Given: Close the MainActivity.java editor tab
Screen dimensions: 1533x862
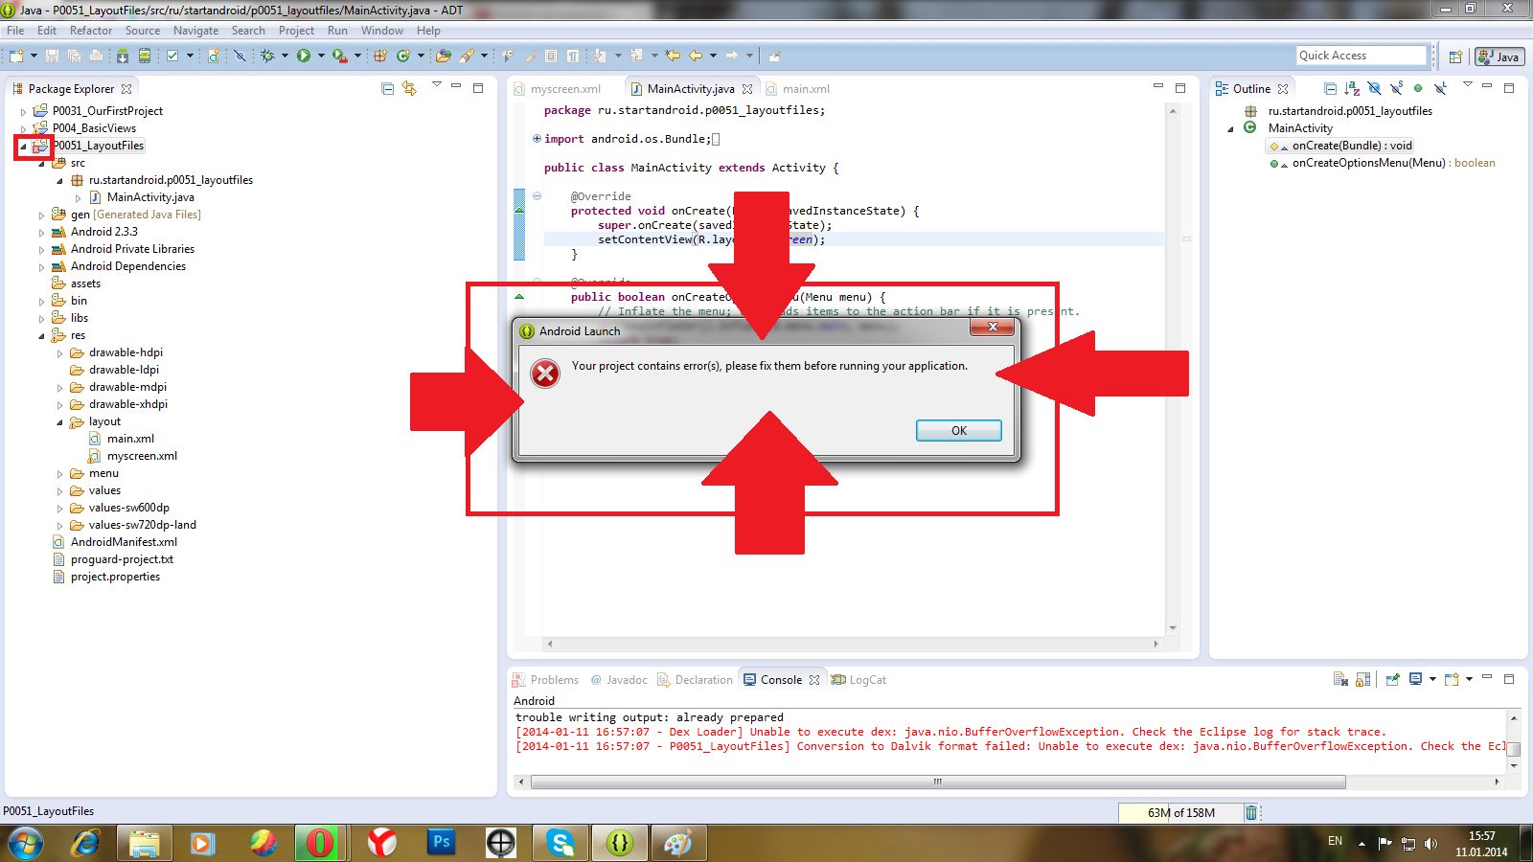Looking at the screenshot, I should point(747,89).
